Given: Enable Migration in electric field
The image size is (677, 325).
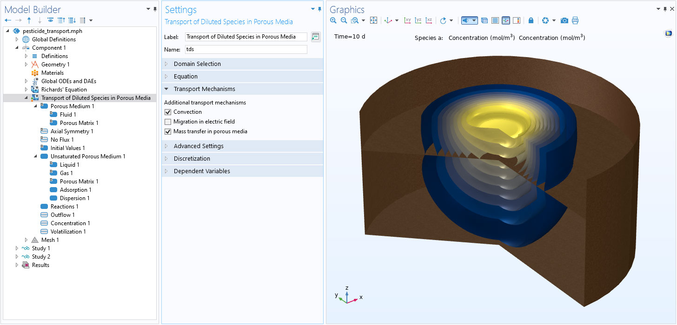Looking at the screenshot, I should pos(168,122).
